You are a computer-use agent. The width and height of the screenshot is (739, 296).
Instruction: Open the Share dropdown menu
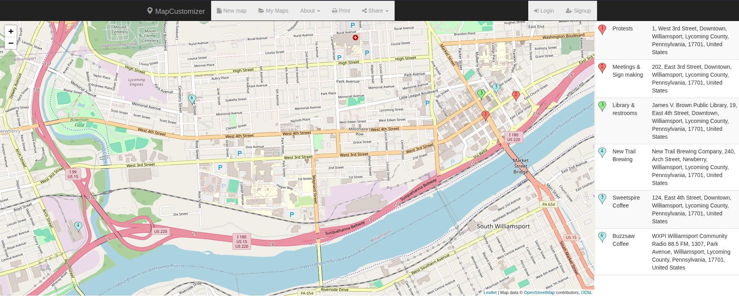point(375,11)
